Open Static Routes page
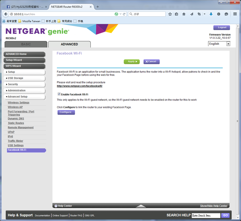 [16, 123]
